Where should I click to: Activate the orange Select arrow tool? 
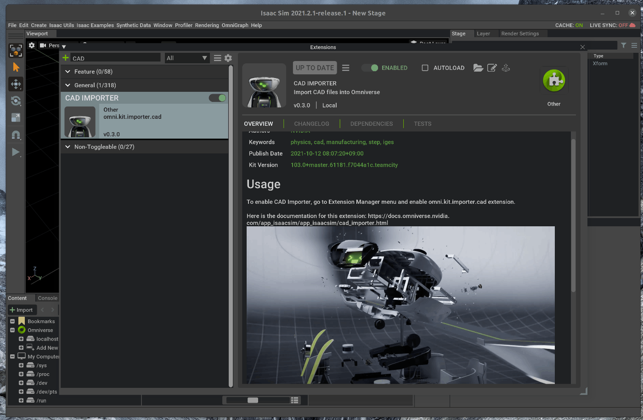[16, 67]
